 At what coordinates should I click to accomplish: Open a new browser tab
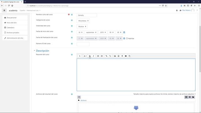[x=25, y=2]
